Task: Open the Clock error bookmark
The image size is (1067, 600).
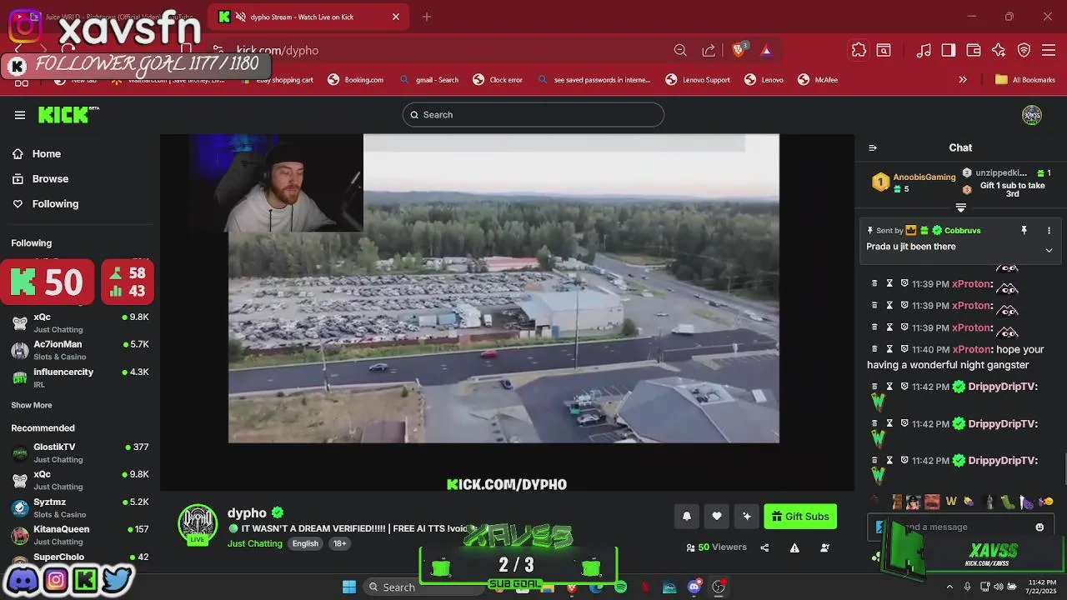Action: [x=498, y=80]
